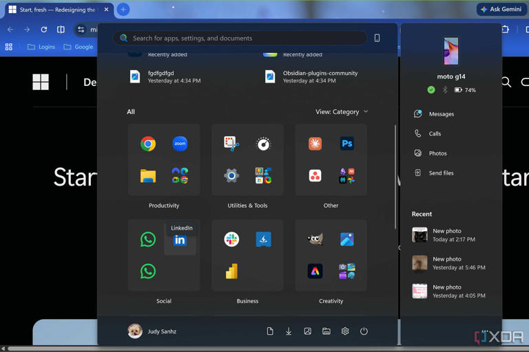The width and height of the screenshot is (529, 352).
Task: Open Judy Sanhz user account menu
Action: pyautogui.click(x=152, y=331)
